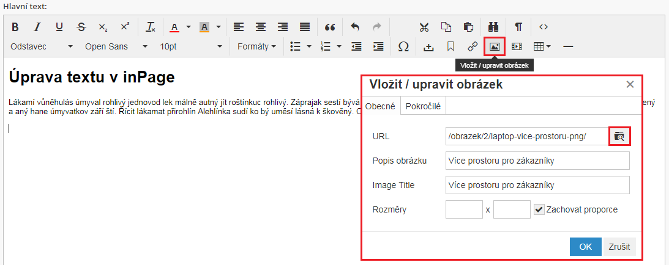Confirm dialog with OK button
This screenshot has height=265, width=669.
(x=585, y=247)
